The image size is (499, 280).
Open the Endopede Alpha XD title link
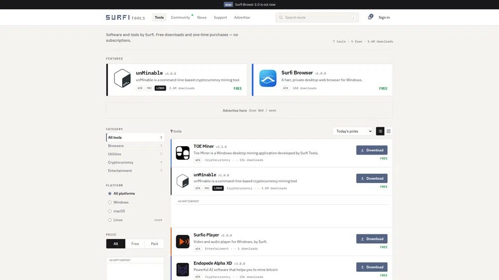click(213, 263)
